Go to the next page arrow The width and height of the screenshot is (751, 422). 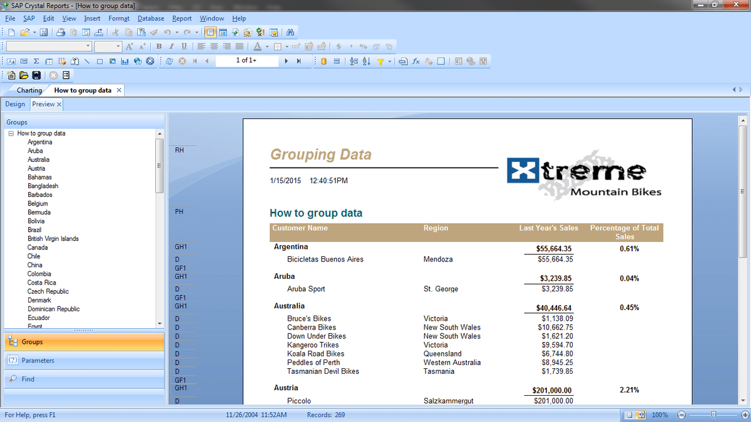(286, 61)
